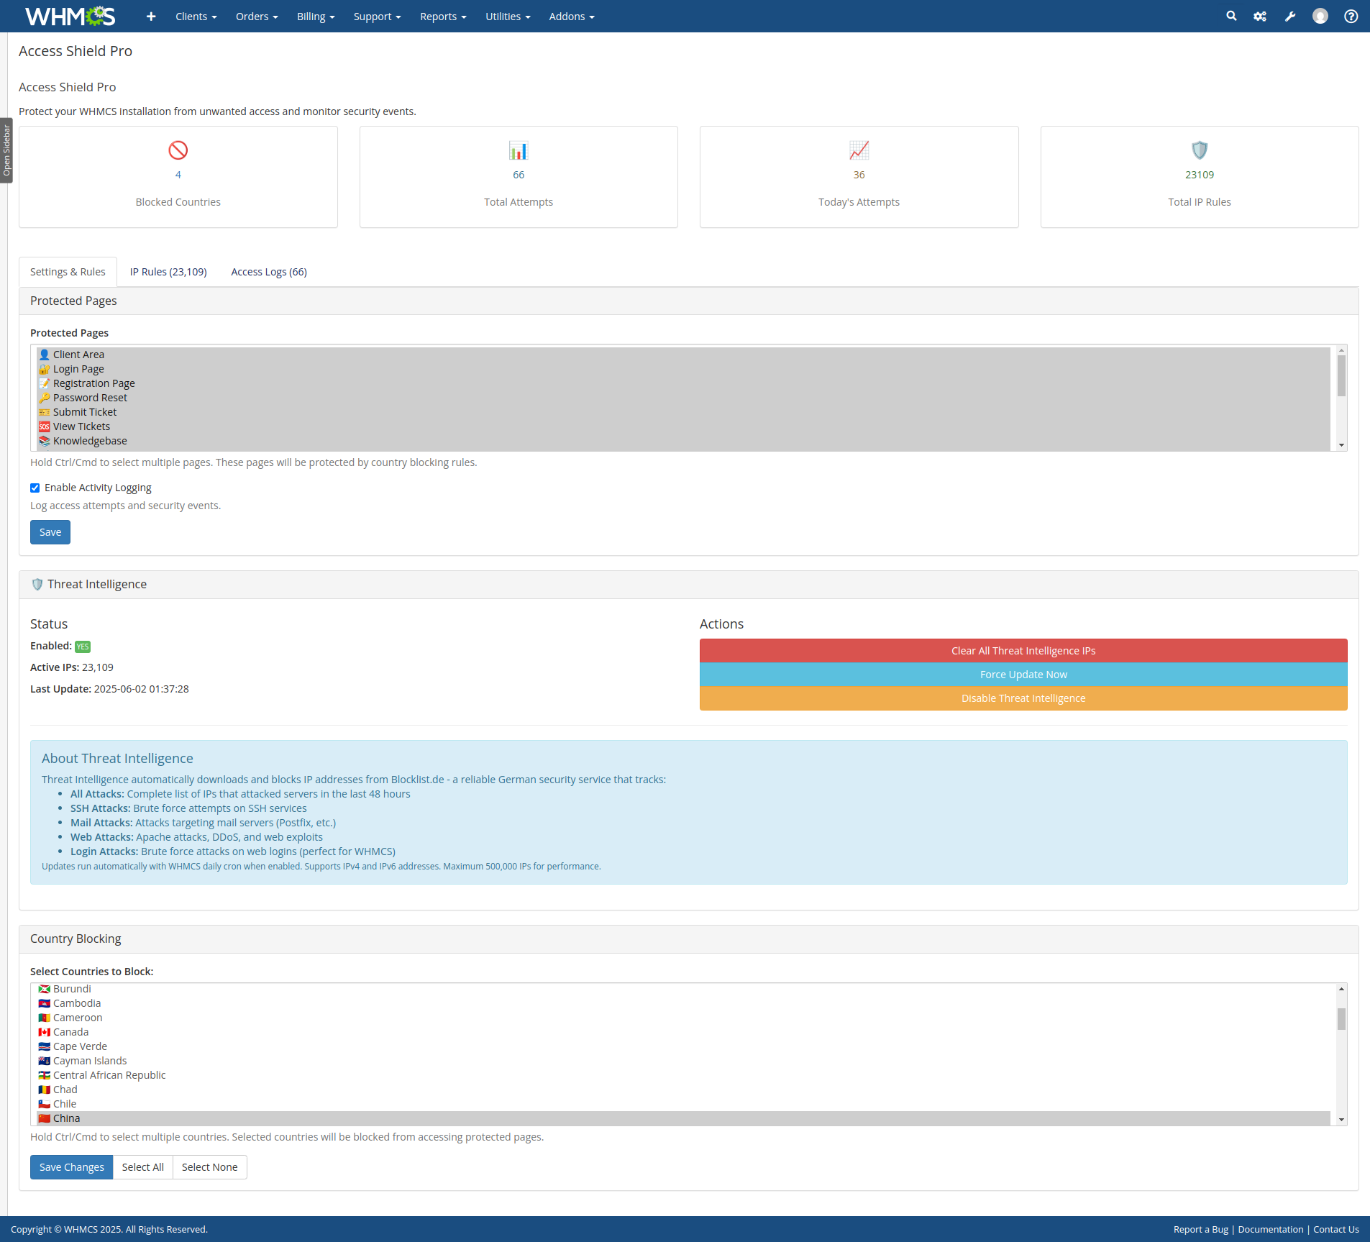Click up arrow of countries list scrollbar
The width and height of the screenshot is (1370, 1242).
[1341, 989]
